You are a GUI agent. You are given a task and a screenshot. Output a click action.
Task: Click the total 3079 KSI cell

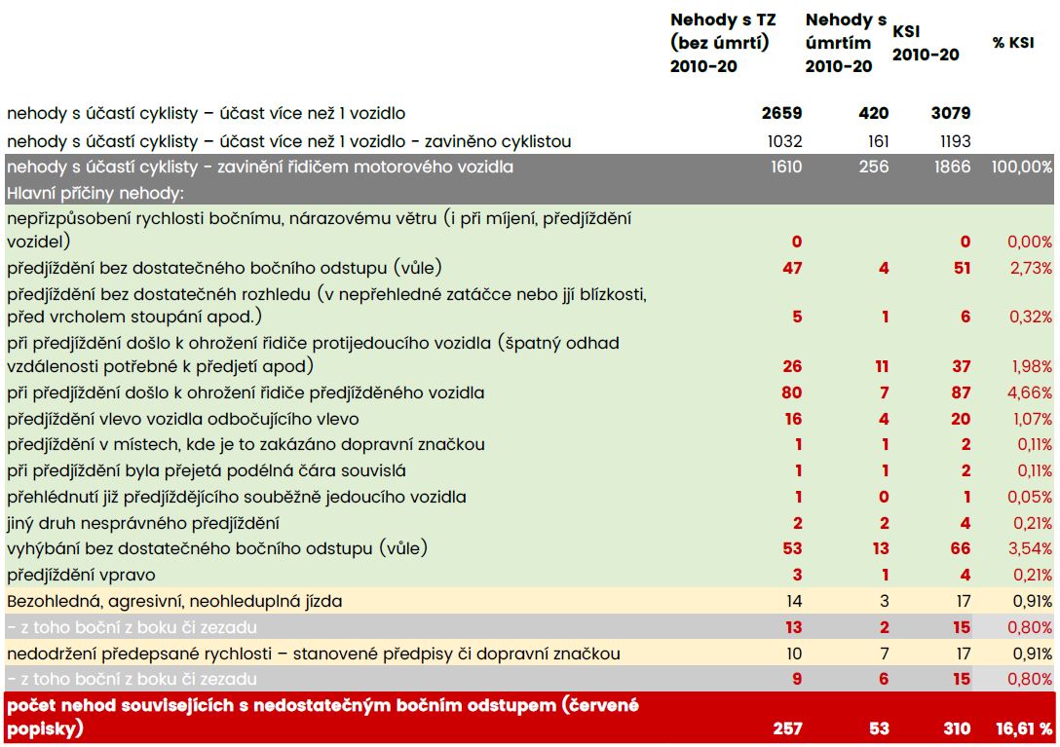point(951,113)
